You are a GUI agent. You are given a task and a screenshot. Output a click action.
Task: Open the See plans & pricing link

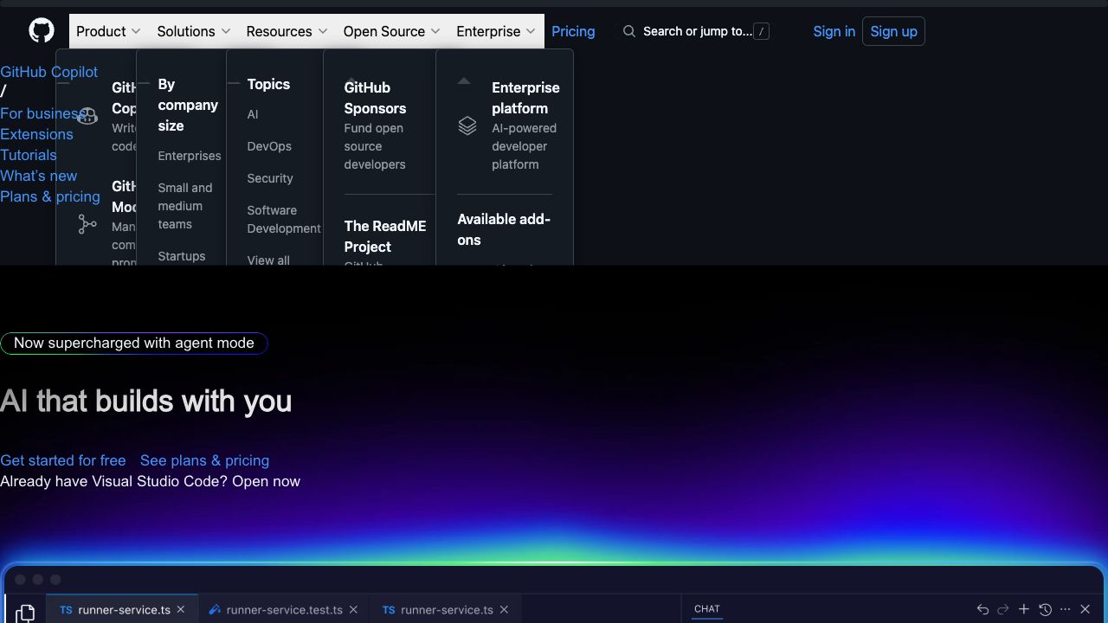(x=204, y=460)
